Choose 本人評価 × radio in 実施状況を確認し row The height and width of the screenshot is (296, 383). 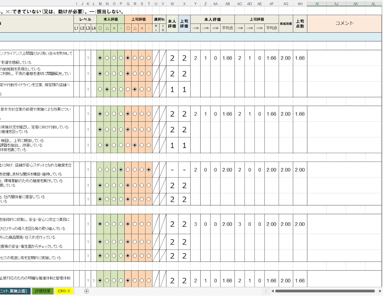pyautogui.click(x=114, y=129)
